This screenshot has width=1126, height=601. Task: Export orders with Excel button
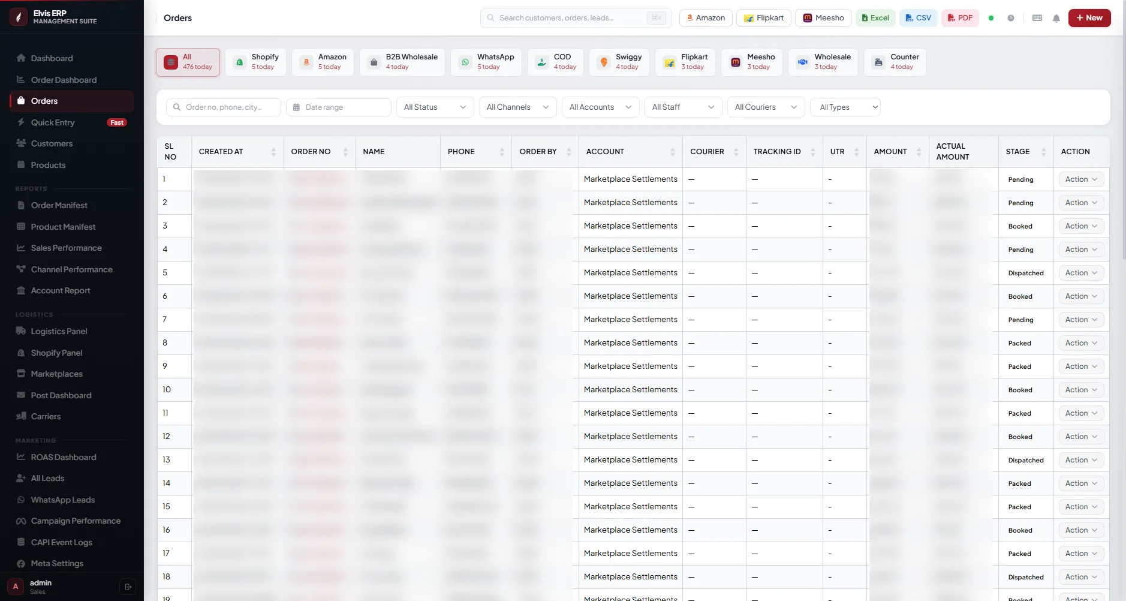pos(875,18)
